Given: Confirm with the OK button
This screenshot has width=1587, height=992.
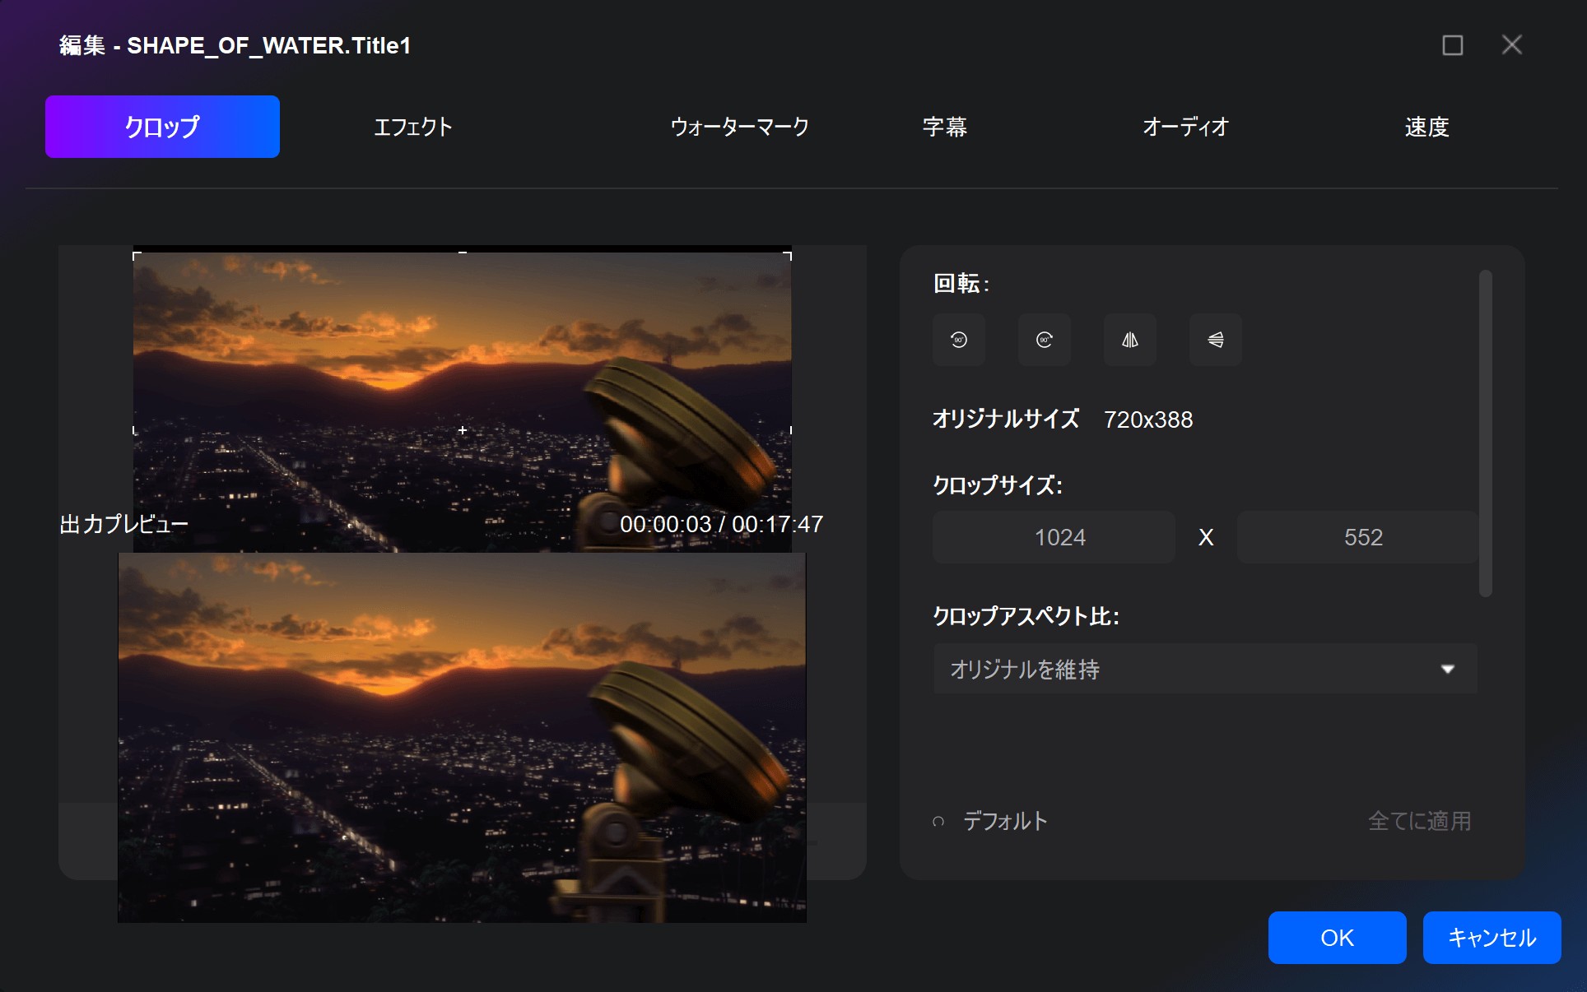Looking at the screenshot, I should pyautogui.click(x=1337, y=938).
